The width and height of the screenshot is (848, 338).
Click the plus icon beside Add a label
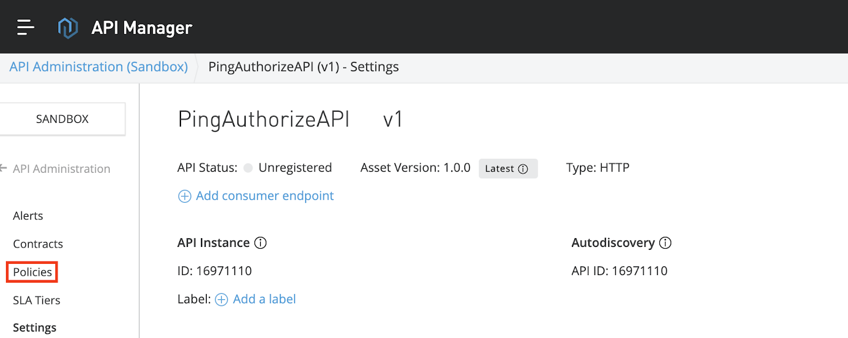(221, 300)
